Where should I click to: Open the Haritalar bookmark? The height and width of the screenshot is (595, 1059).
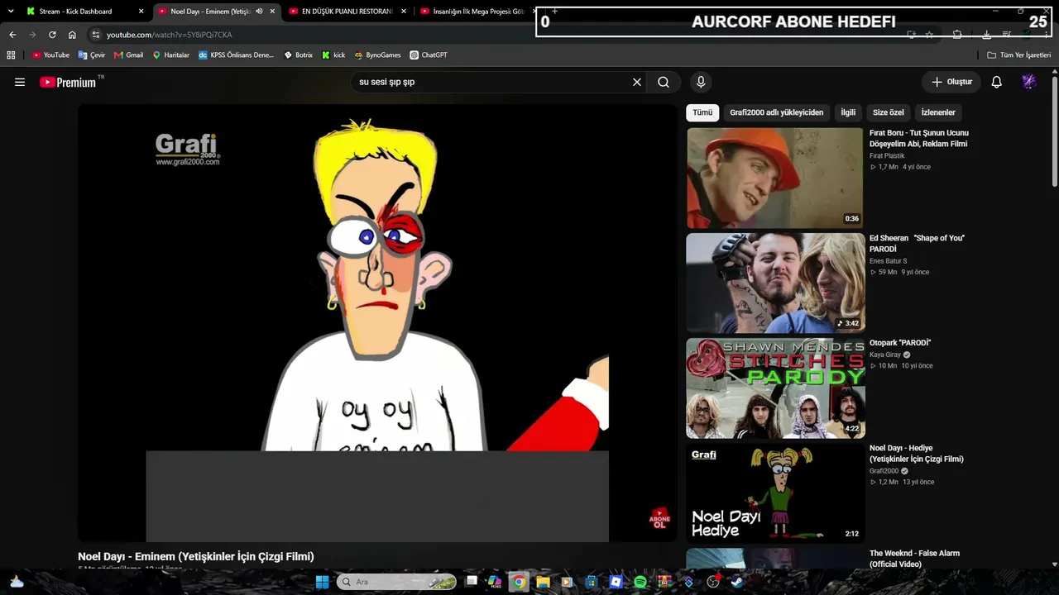click(x=170, y=55)
